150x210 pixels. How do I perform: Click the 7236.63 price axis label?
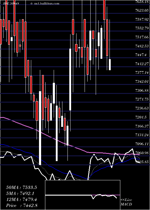142,108
